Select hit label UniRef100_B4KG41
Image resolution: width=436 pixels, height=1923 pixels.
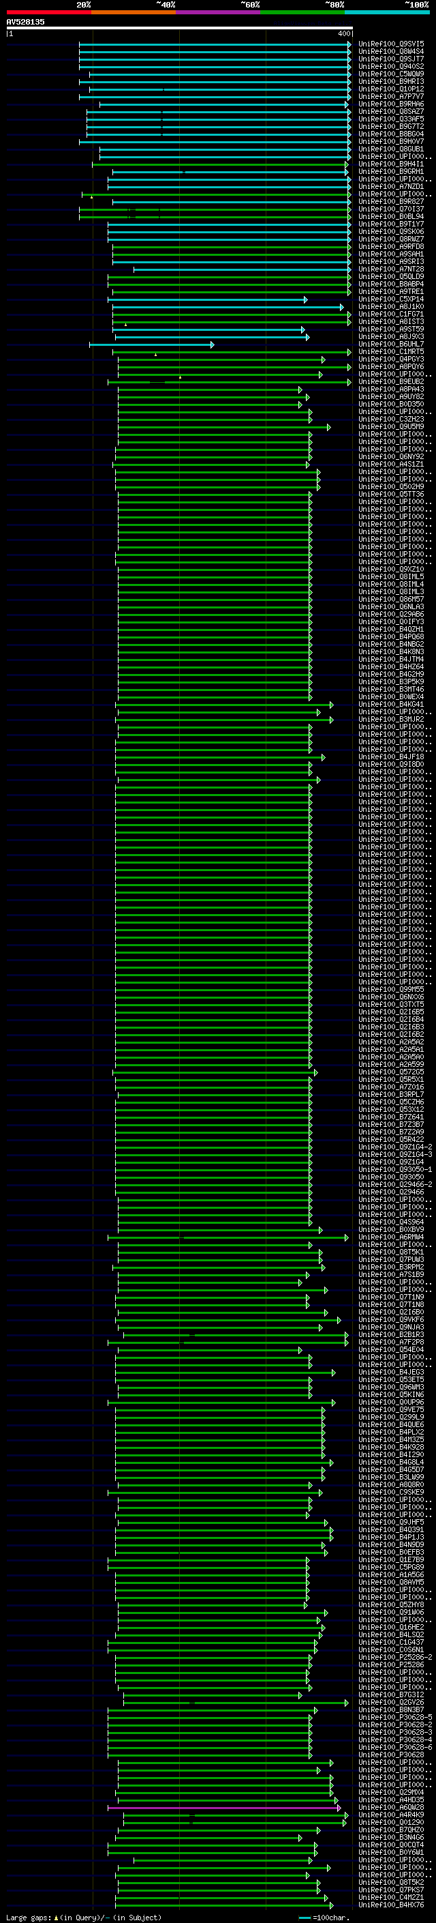tap(391, 705)
